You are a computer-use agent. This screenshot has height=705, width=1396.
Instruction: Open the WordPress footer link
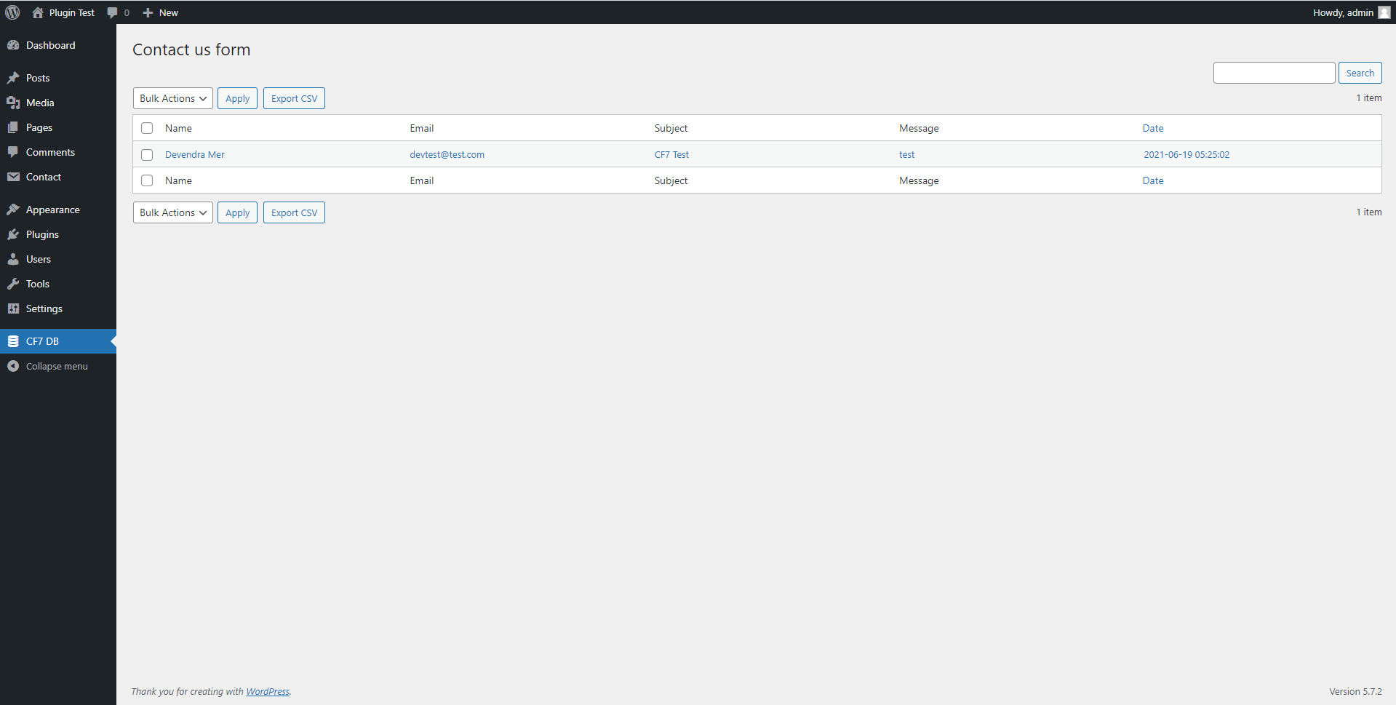click(x=268, y=691)
